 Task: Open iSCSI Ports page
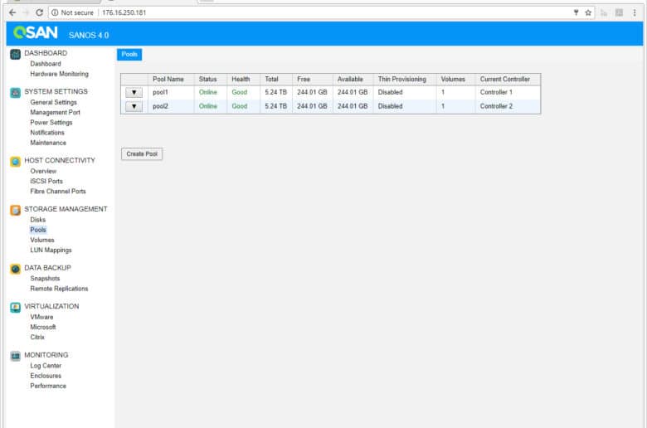[x=46, y=181]
